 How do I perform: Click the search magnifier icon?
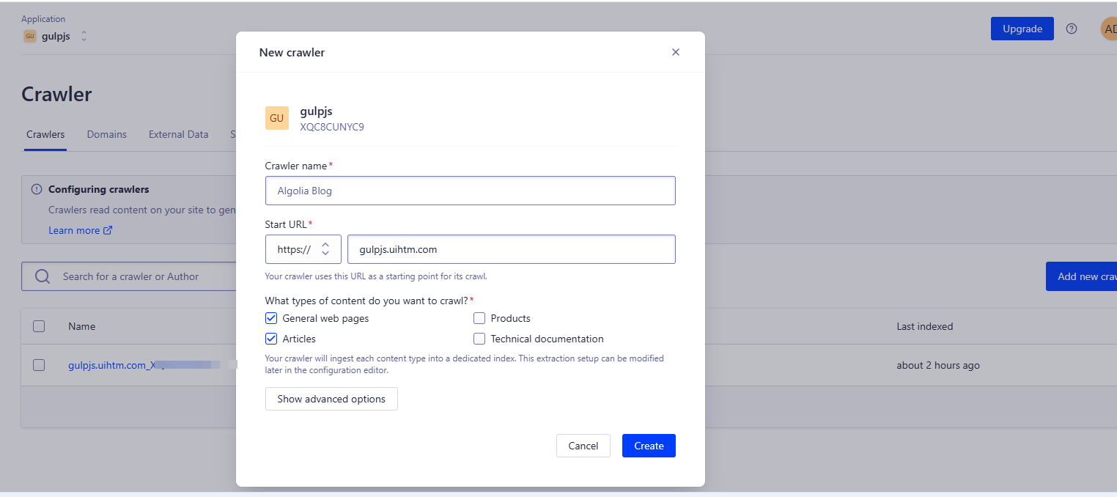coord(43,276)
